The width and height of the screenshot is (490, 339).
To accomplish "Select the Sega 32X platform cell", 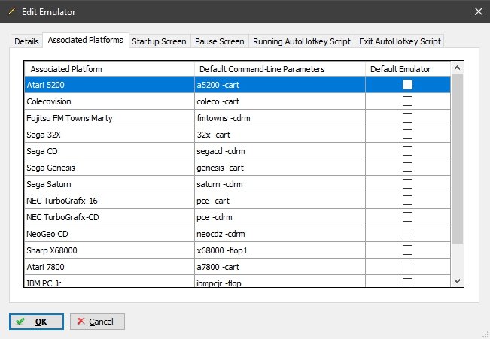I will pos(109,135).
